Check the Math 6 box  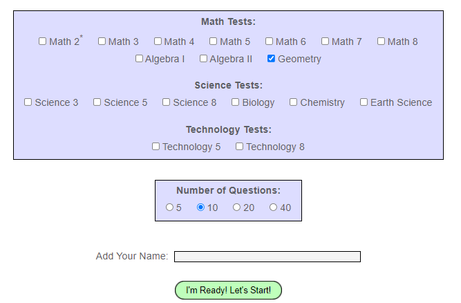[x=270, y=42]
